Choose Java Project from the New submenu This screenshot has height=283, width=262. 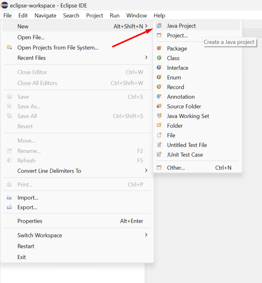tap(197, 26)
